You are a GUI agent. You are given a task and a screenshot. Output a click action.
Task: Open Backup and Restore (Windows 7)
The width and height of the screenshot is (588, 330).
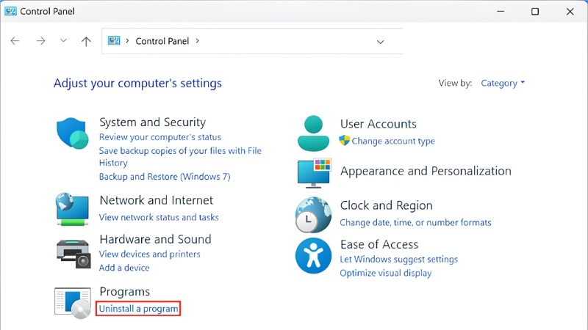[165, 177]
